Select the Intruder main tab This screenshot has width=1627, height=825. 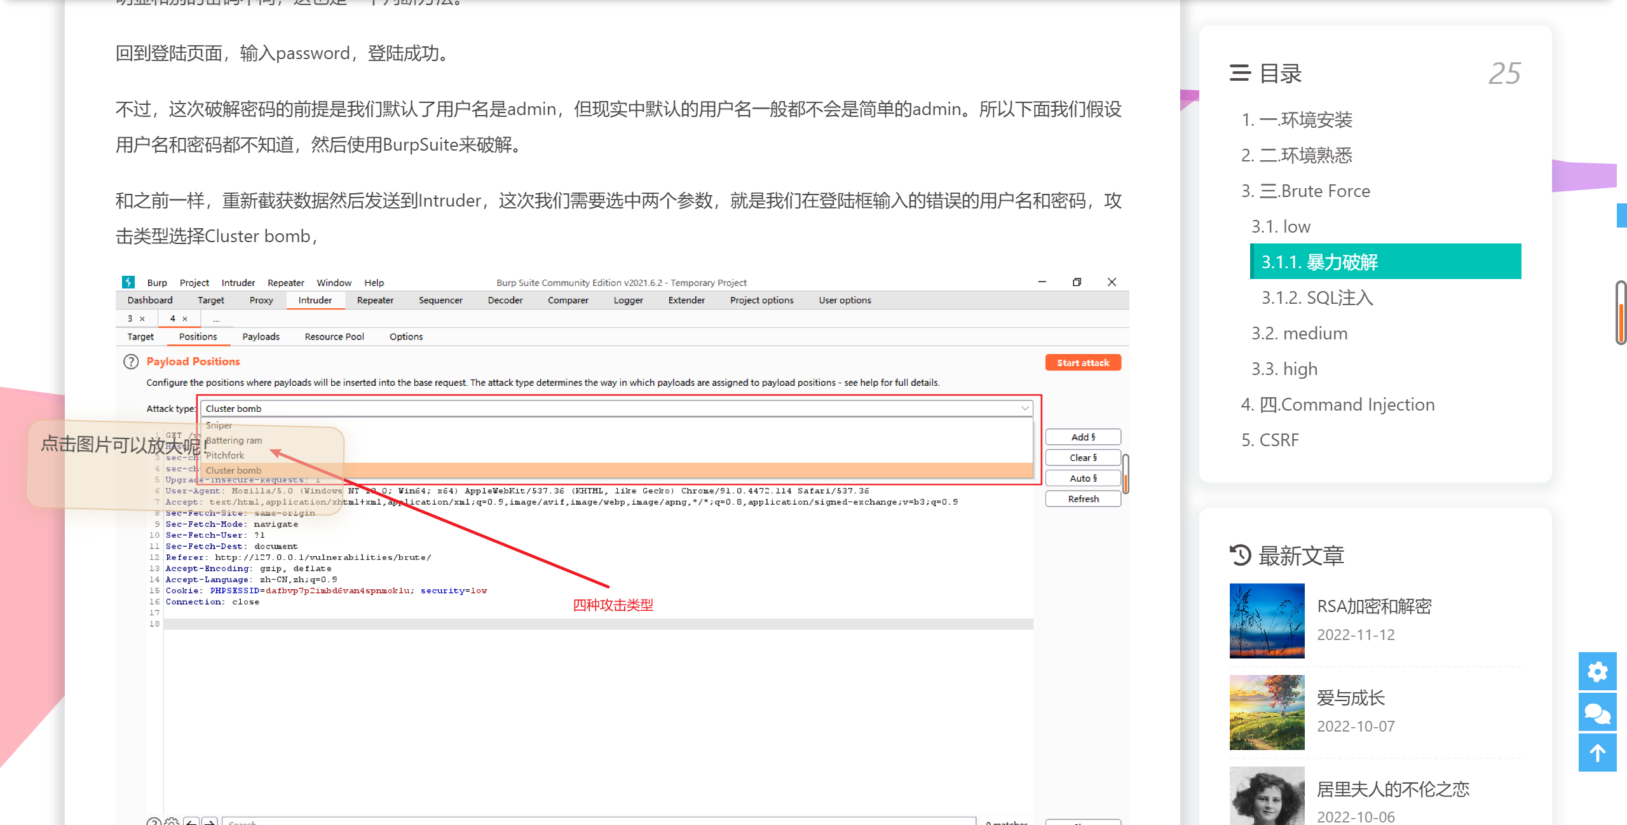(315, 300)
